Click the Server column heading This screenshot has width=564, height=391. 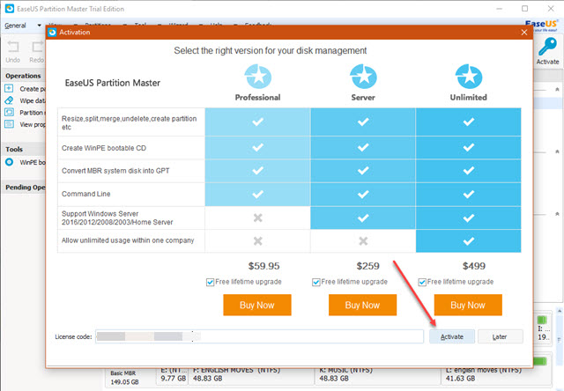tap(363, 98)
